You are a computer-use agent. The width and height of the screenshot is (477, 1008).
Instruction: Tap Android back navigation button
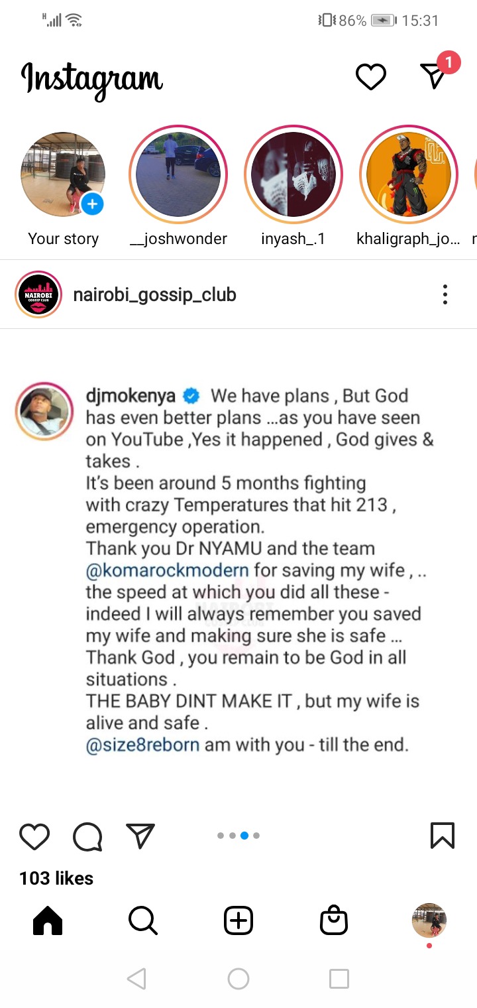136,978
